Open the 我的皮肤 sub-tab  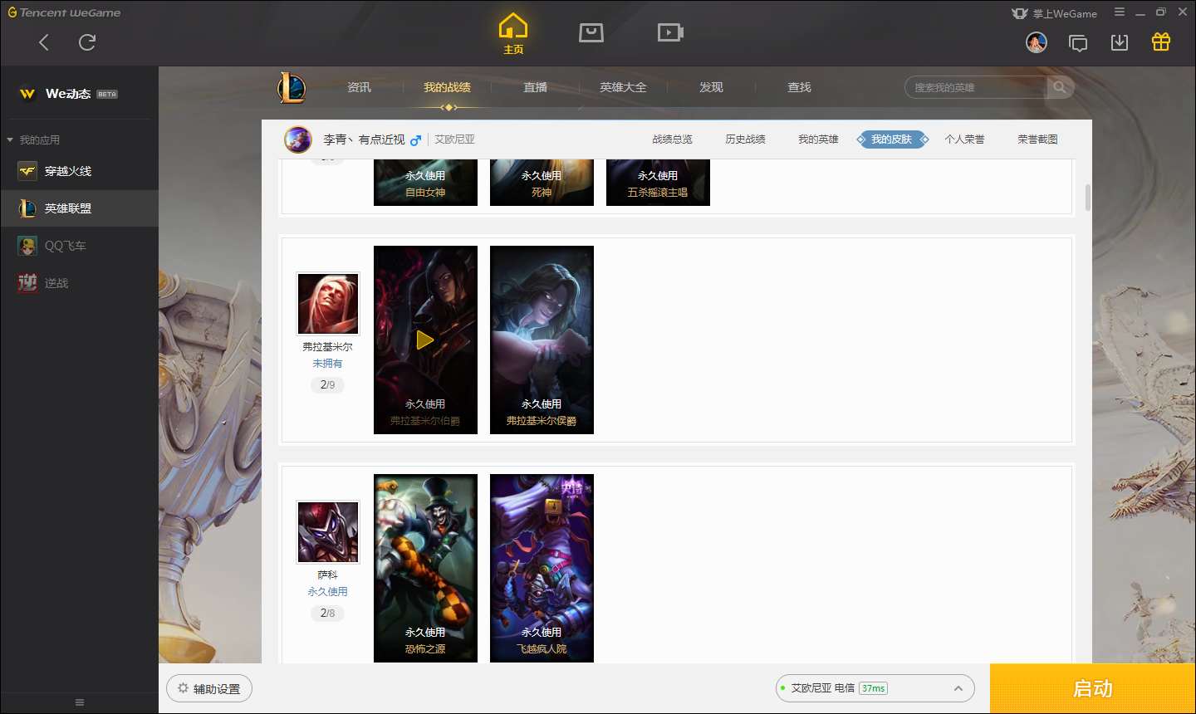coord(892,139)
